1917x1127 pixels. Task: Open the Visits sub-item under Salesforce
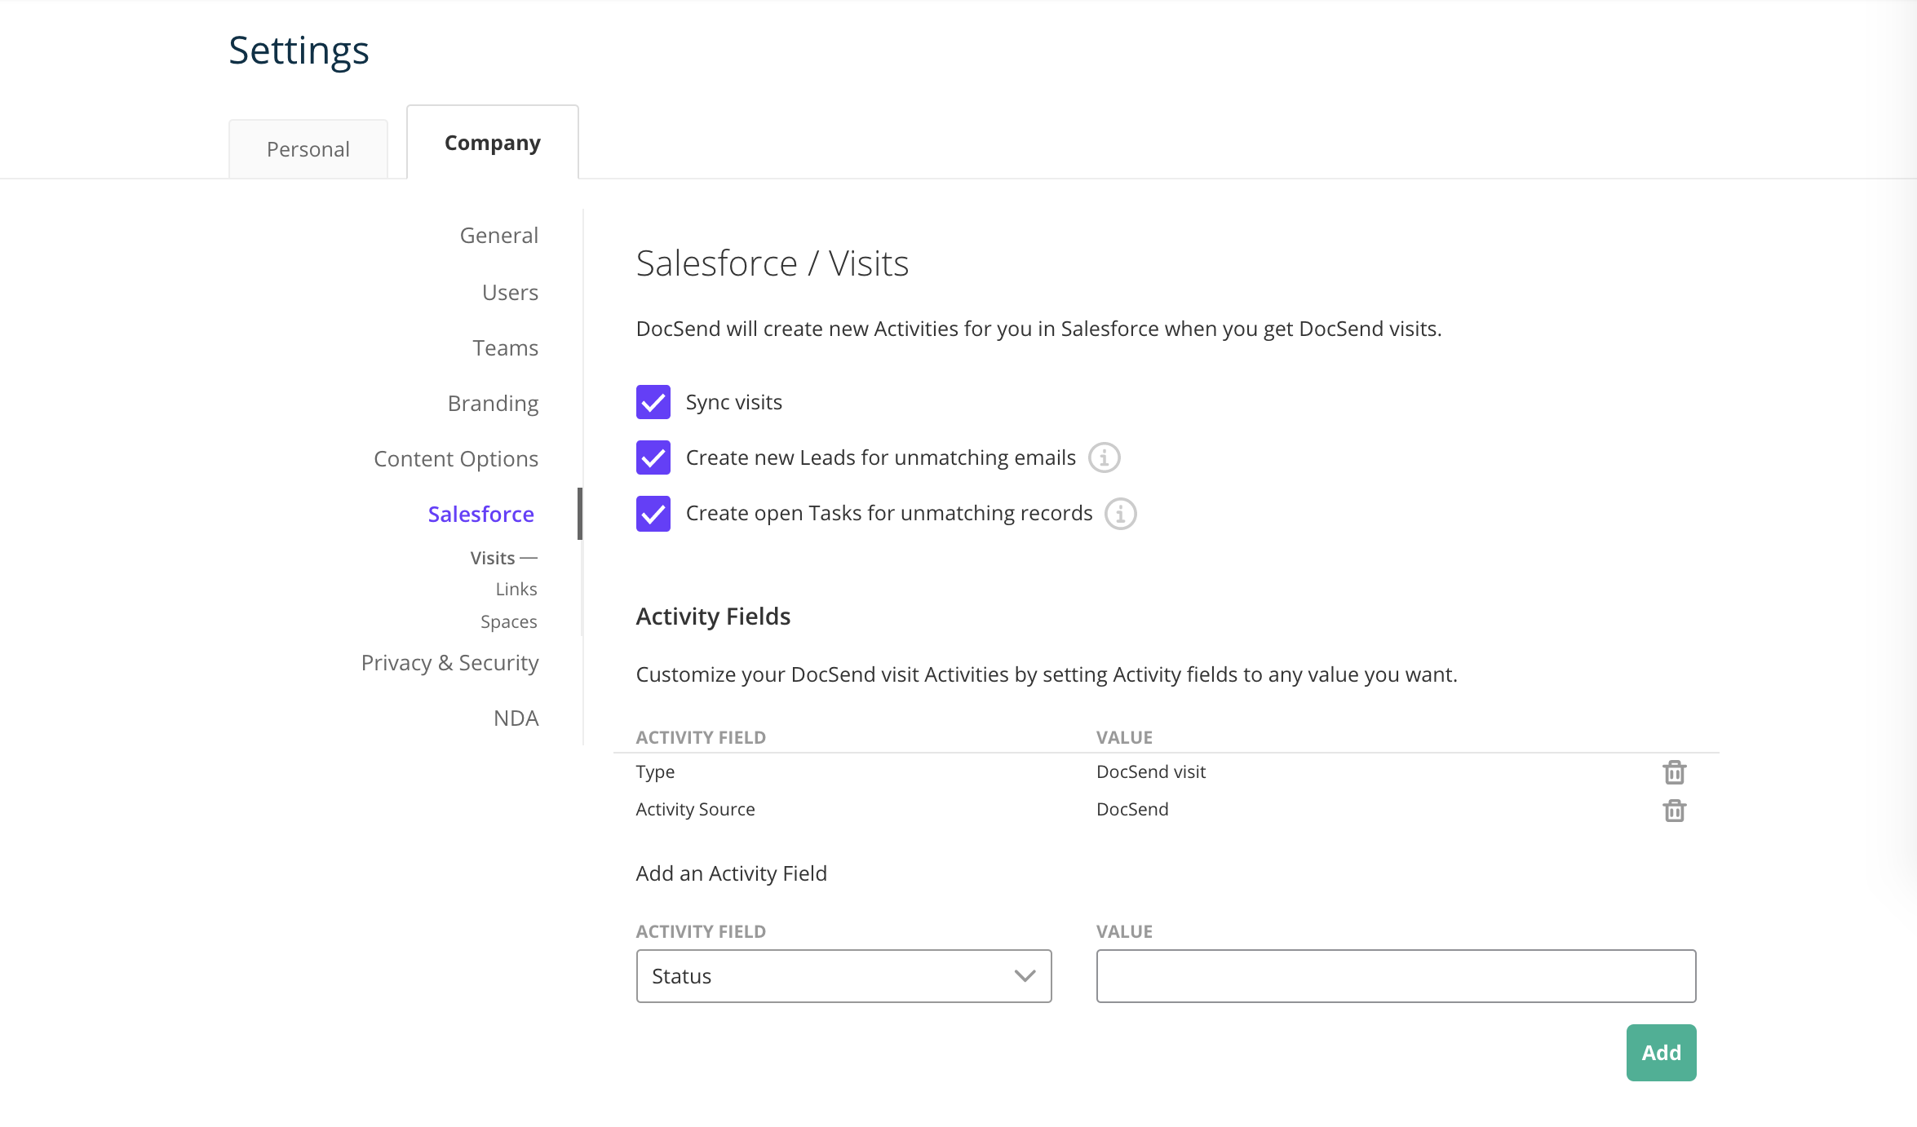click(x=493, y=558)
